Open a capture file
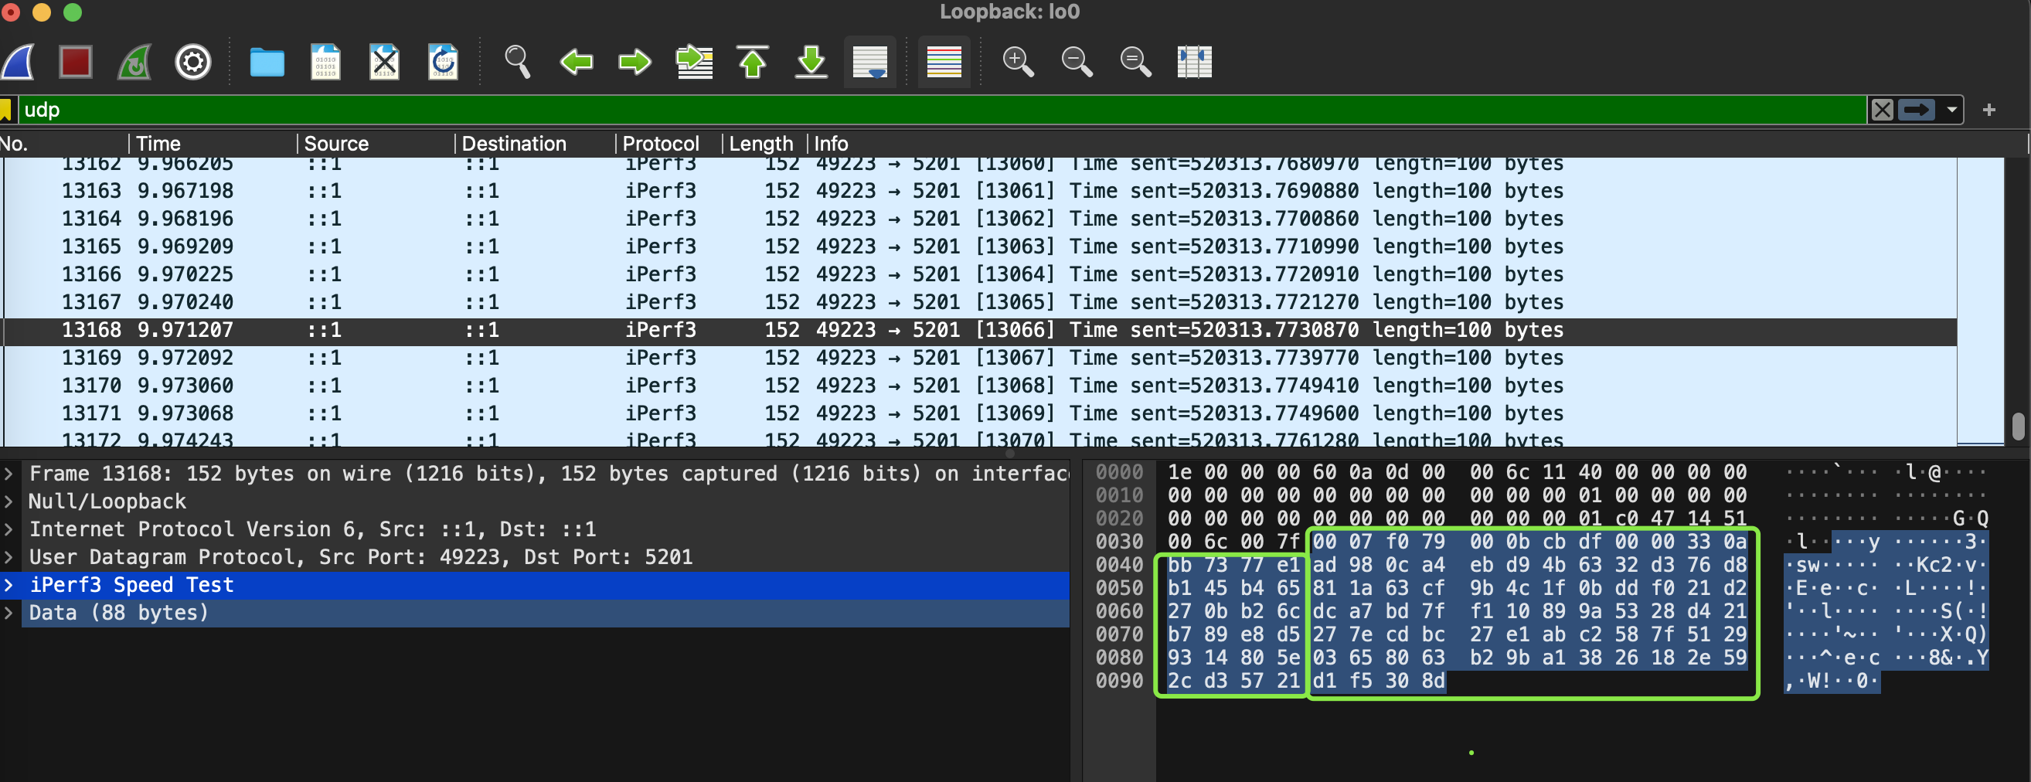Viewport: 2031px width, 782px height. coord(267,62)
